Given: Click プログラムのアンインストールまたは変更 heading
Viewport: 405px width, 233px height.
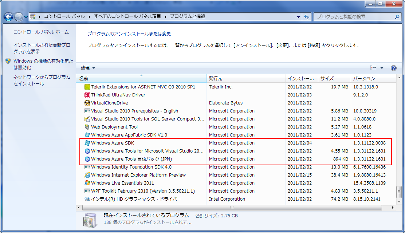Looking at the screenshot, I should pos(129,34).
